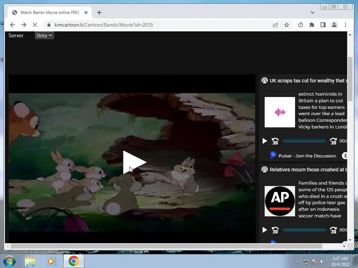Click the volume speaker tray icon
358x268 pixels.
point(323,261)
